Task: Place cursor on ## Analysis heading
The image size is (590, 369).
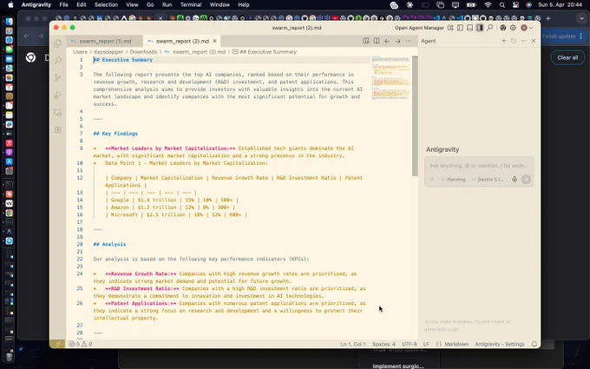Action: (109, 244)
